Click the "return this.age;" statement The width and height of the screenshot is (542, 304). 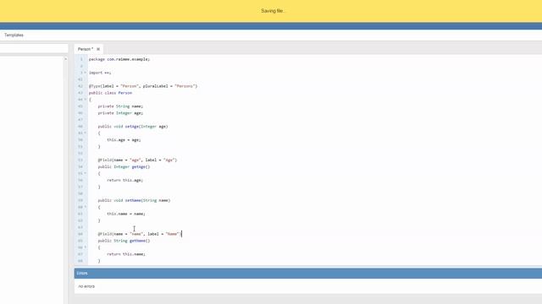[124, 180]
